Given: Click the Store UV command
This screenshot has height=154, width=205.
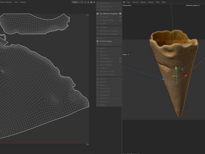Looking at the screenshot, I should [103, 98].
